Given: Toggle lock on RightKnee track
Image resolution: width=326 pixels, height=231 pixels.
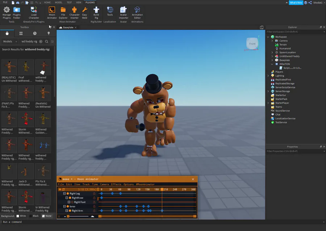Looking at the screenshot, I should point(94,198).
